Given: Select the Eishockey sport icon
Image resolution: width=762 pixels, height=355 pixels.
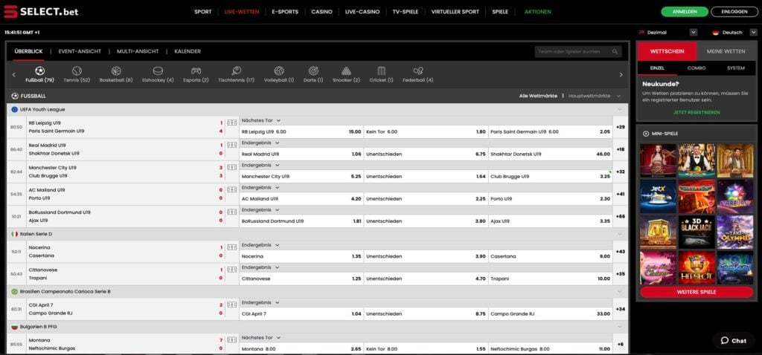Looking at the screenshot, I should point(158,71).
